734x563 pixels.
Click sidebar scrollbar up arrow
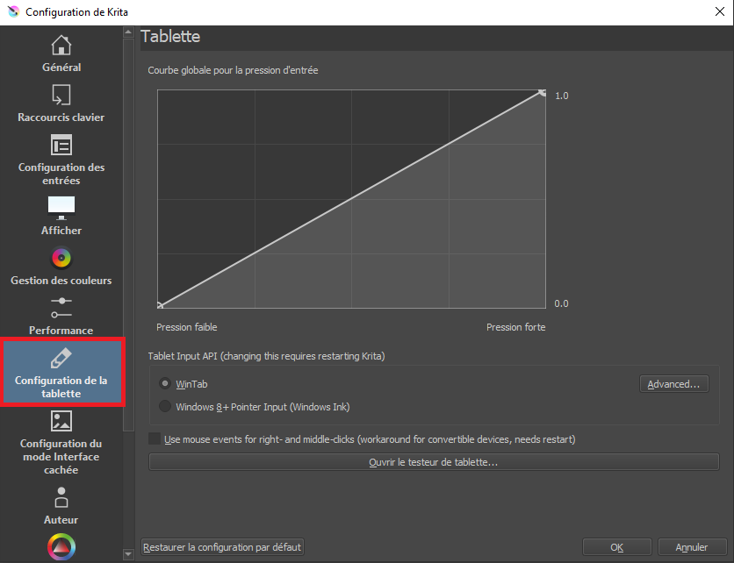pos(128,32)
